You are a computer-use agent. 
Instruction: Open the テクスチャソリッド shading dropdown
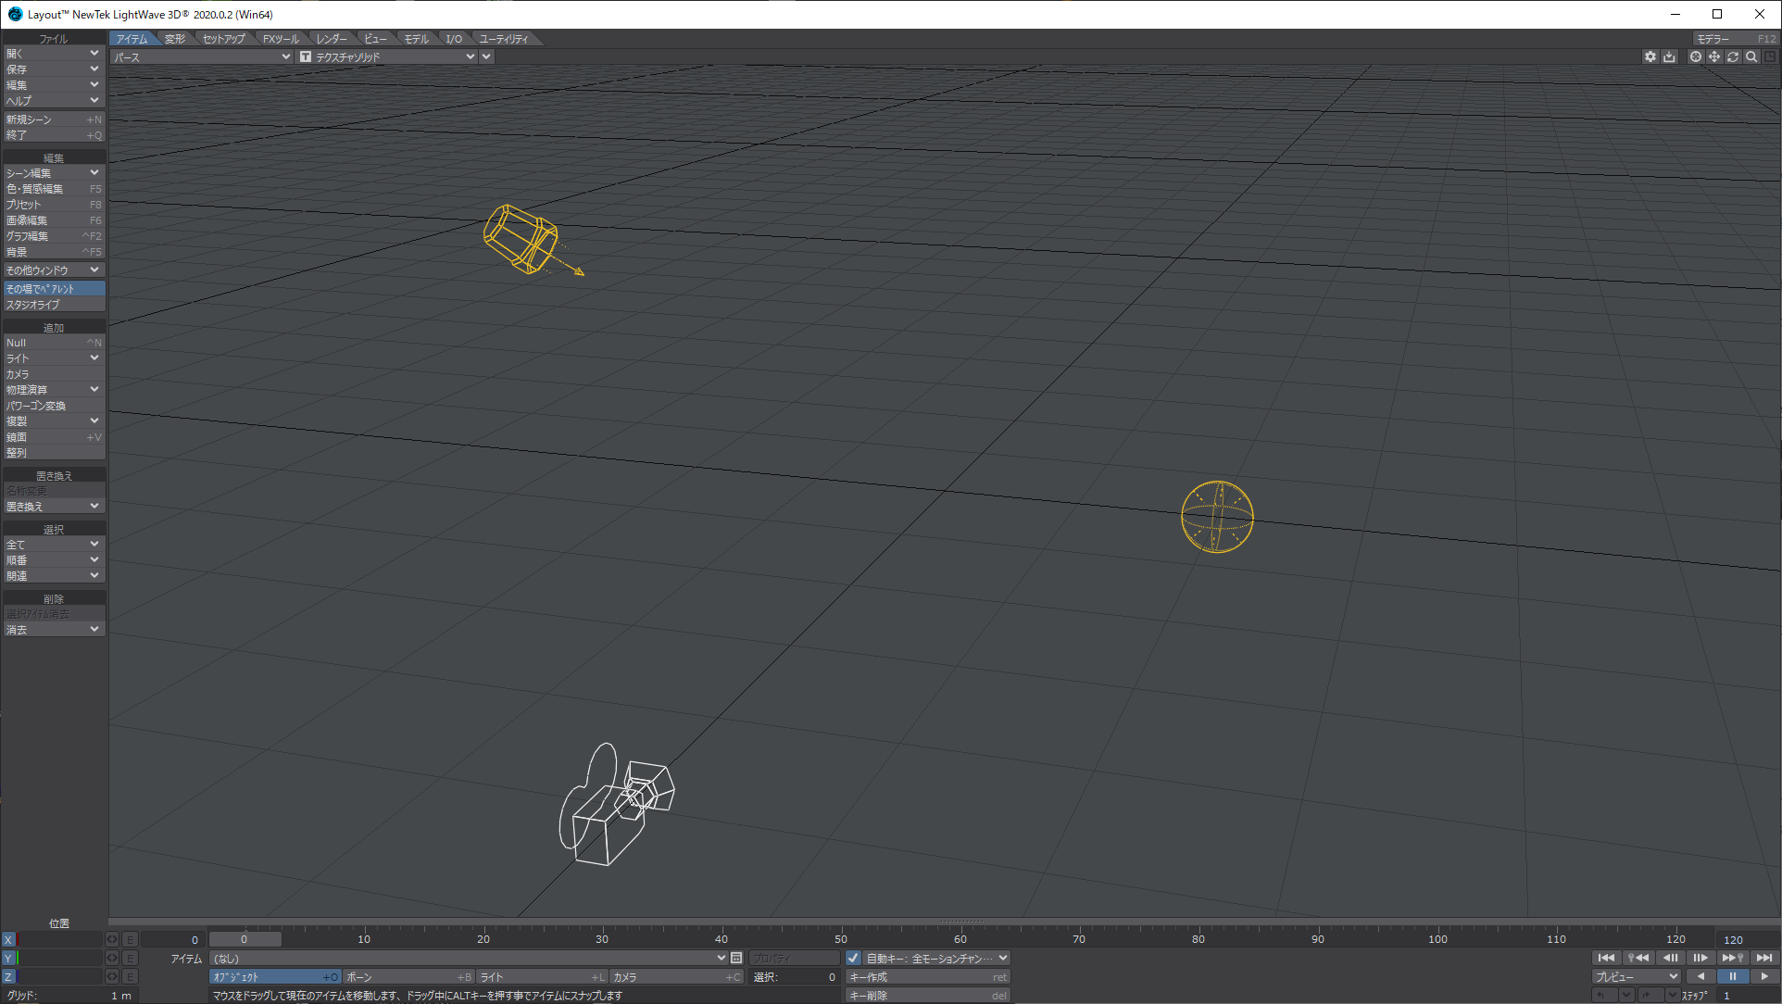[x=387, y=56]
